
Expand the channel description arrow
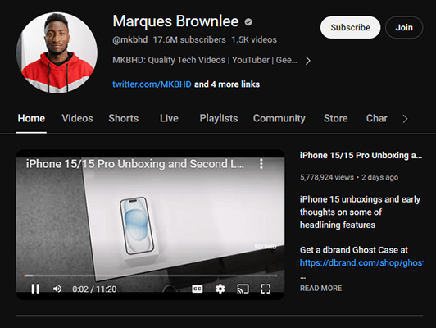[x=307, y=61]
